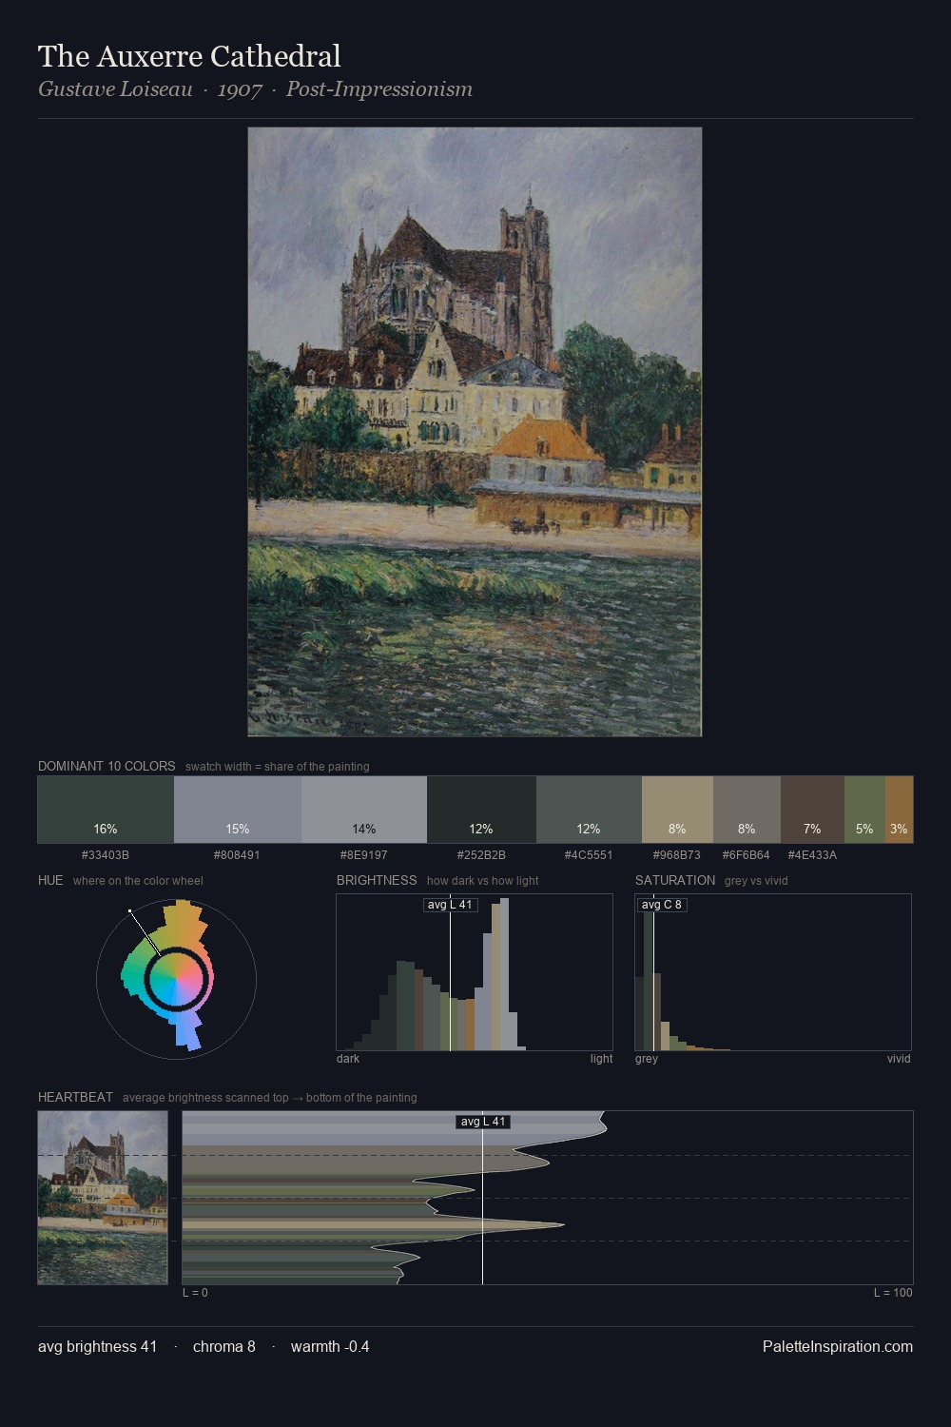Click the 'grey' axis label under Saturation
This screenshot has height=1427, width=951.
click(647, 1059)
